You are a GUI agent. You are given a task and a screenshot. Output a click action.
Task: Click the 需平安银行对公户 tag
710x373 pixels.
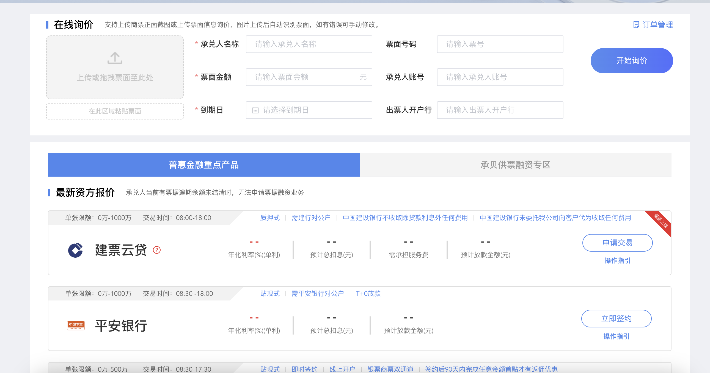(318, 293)
